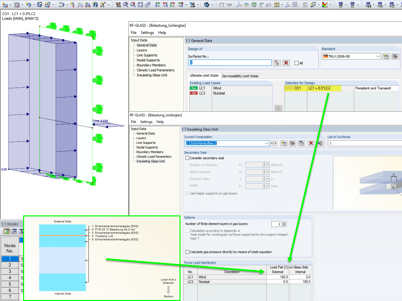Click the yellow swatch beside CO1

coord(288,88)
